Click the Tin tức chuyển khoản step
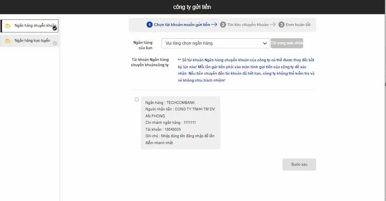This screenshot has width=386, height=201. (248, 25)
